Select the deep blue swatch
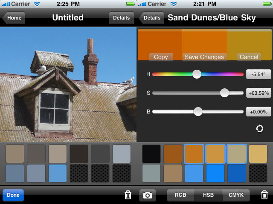The height and width of the screenshot is (204, 273). (x=237, y=173)
